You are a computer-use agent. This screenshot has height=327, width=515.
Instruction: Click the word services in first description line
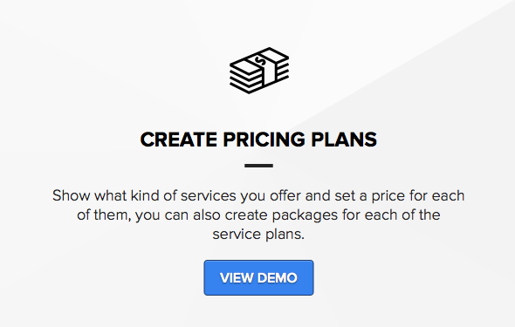209,196
